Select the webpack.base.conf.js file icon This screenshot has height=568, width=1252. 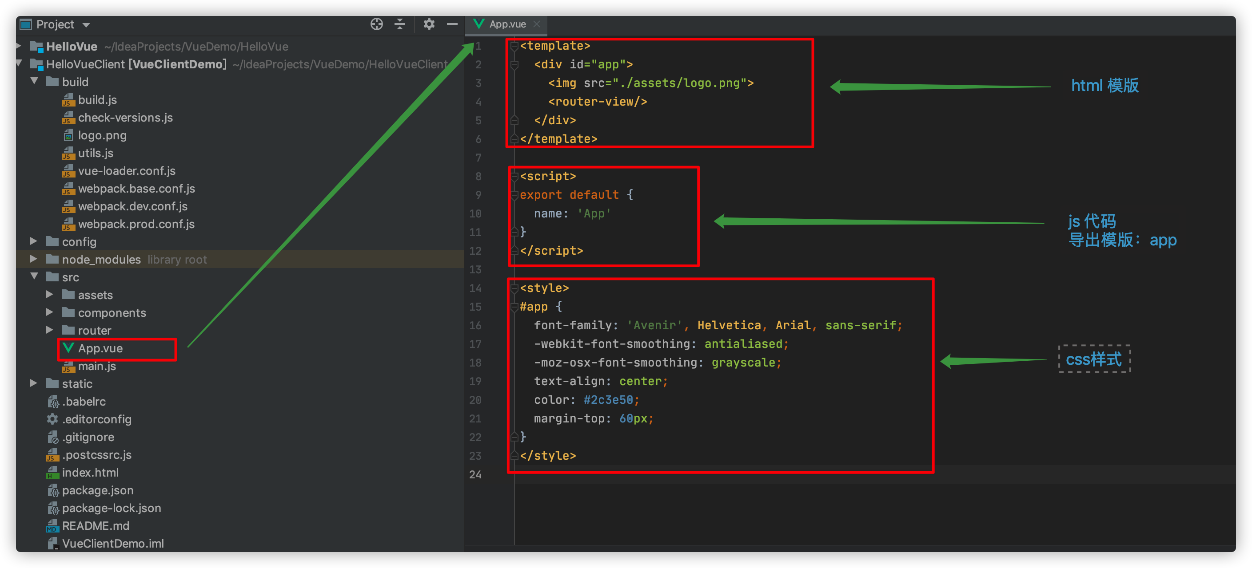click(x=68, y=189)
